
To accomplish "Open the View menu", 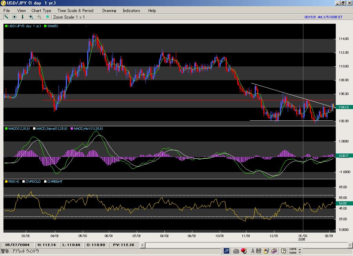I will point(21,11).
